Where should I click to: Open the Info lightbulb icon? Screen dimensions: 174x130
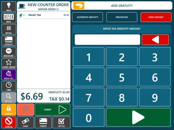9,7
